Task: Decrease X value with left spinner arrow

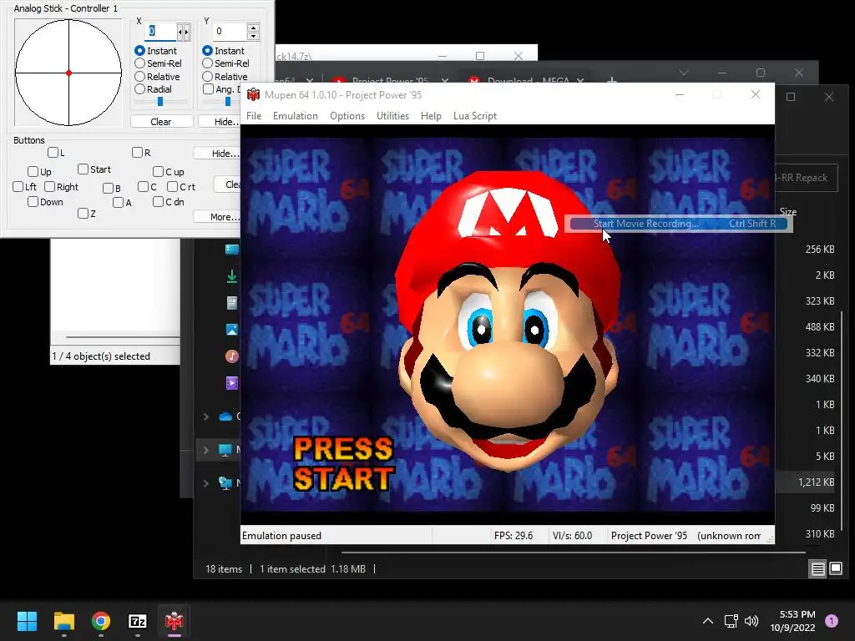Action: point(180,32)
